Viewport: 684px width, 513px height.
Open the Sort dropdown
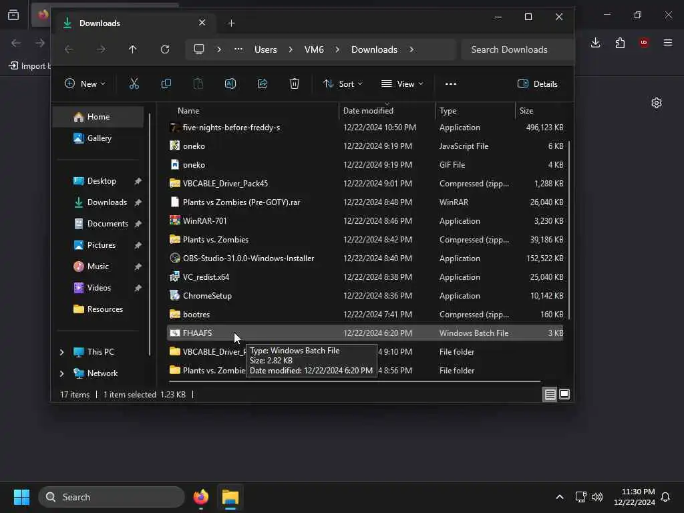[343, 83]
